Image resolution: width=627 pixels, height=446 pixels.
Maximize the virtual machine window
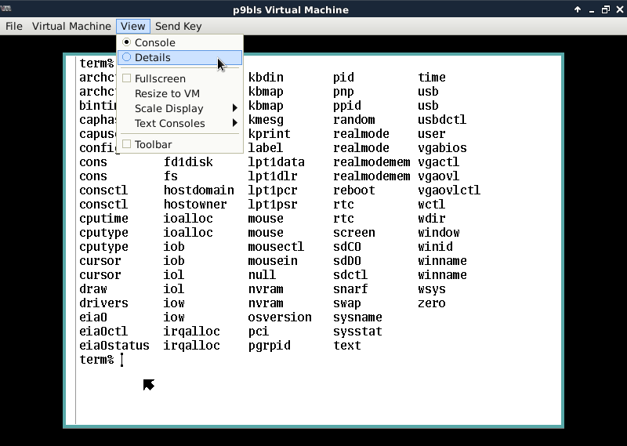pos(605,9)
